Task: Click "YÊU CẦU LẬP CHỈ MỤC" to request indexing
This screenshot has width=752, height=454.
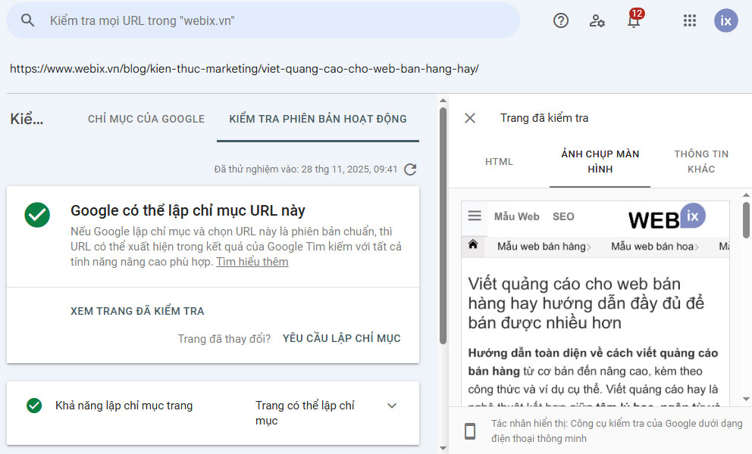Action: click(x=341, y=338)
